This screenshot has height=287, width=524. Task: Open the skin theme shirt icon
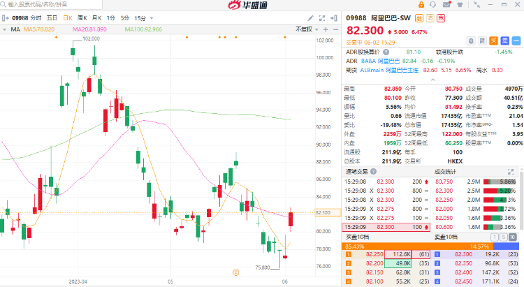click(x=460, y=5)
